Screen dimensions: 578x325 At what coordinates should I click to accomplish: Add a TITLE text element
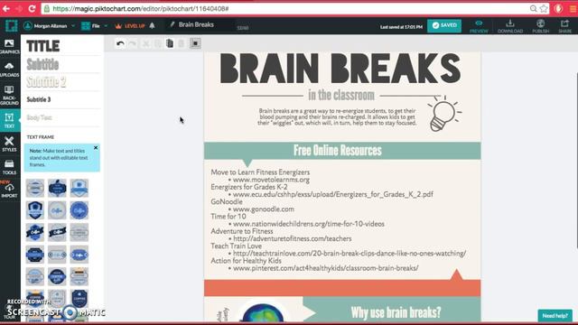(x=42, y=46)
